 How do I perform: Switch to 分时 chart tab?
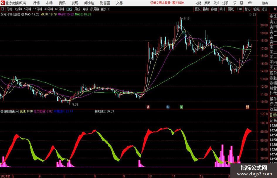pos(9,9)
